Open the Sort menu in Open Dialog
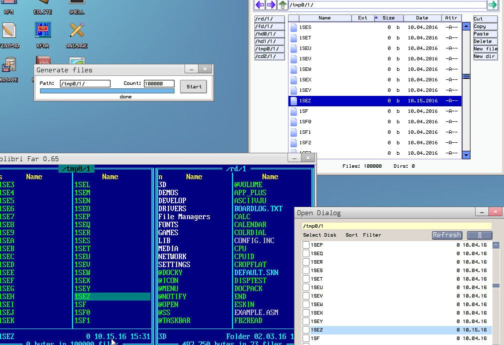This screenshot has width=504, height=345. point(351,235)
